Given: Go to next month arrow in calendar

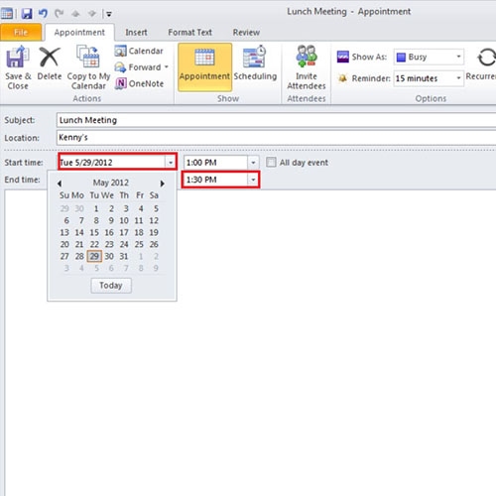Looking at the screenshot, I should pos(162,184).
